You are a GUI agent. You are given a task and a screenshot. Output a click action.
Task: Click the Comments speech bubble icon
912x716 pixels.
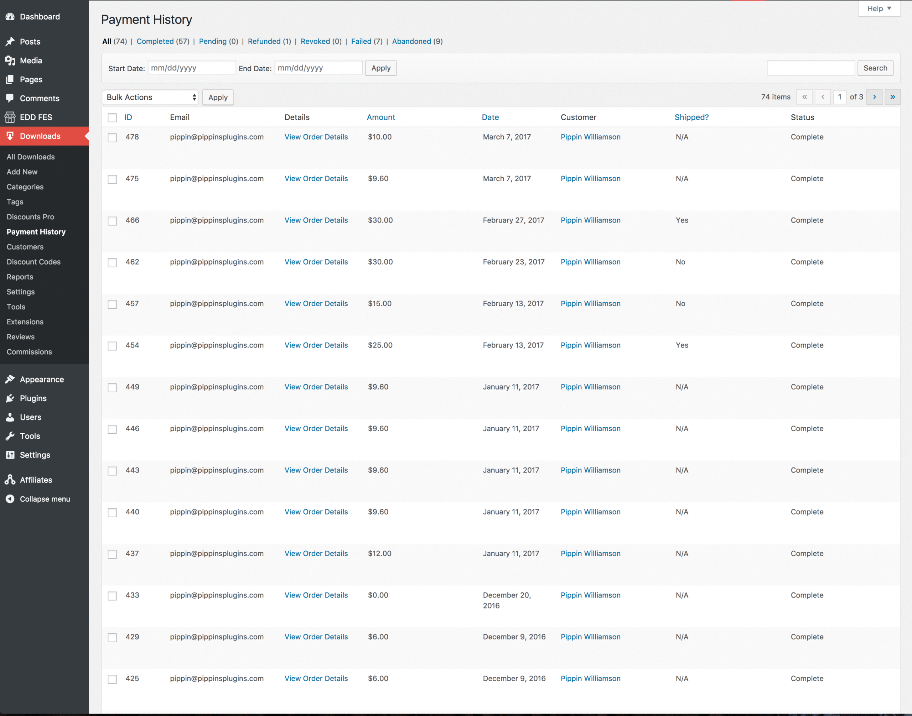10,98
